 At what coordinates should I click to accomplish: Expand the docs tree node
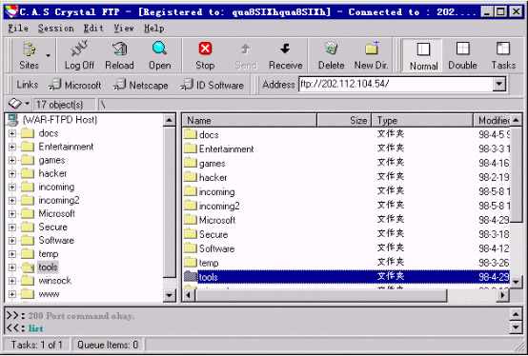point(12,133)
